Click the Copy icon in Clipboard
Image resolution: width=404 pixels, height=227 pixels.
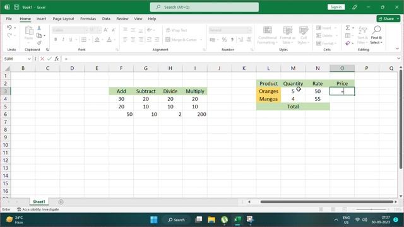[x=39, y=35]
